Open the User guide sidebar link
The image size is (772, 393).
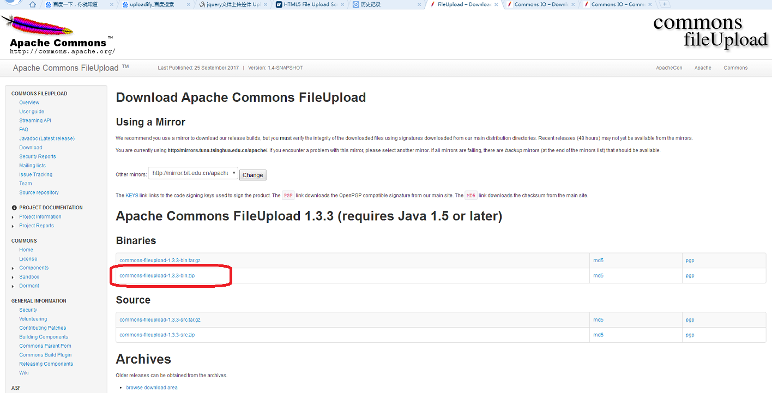pos(32,111)
